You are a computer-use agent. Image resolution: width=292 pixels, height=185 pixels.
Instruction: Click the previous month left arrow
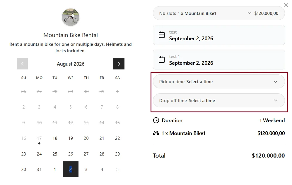coord(22,64)
